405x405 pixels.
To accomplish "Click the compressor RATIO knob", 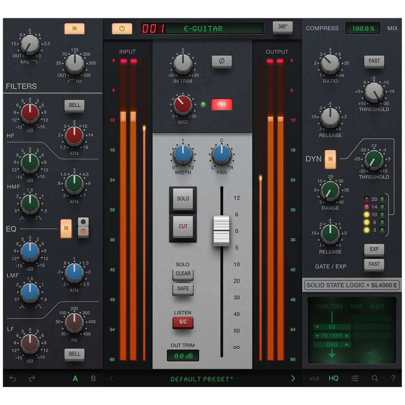I will [330, 63].
